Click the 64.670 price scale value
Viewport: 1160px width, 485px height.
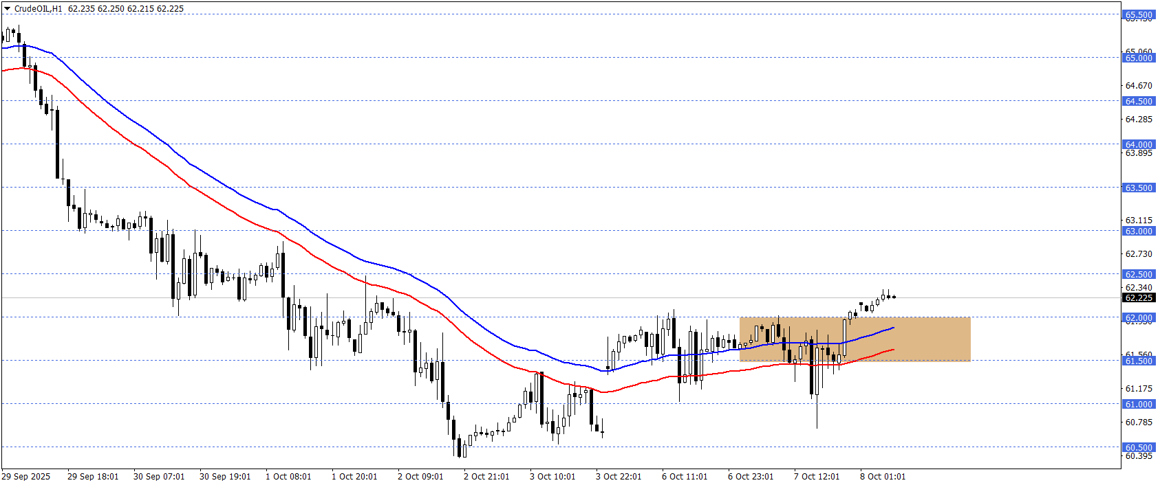pyautogui.click(x=1139, y=86)
